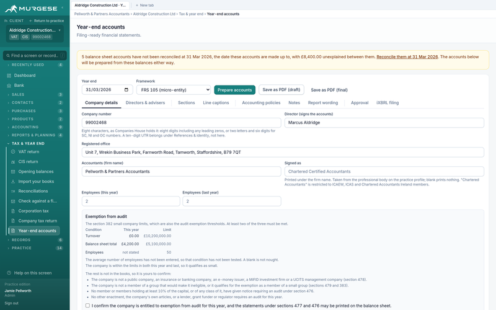Switch to the Notes tab
This screenshot has width=496, height=310.
click(294, 103)
